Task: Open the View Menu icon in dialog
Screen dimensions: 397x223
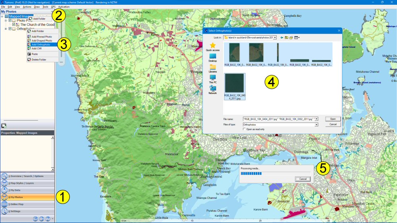Action: tap(297, 38)
